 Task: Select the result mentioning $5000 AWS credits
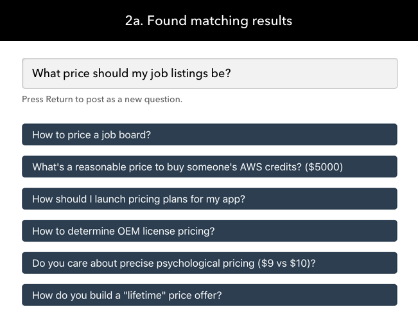click(x=209, y=167)
